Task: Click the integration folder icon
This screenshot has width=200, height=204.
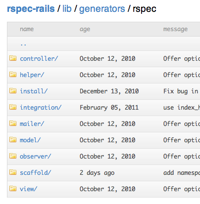Action: [x=13, y=107]
